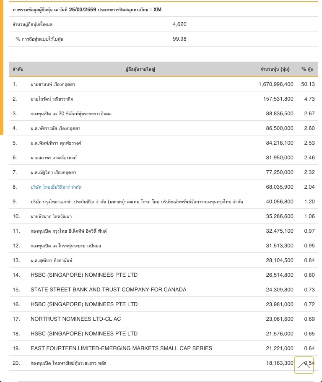The width and height of the screenshot is (322, 382).
Task: Select the row บริษัท กรุงไทย-แอกซ่า ประกันชีวิต
Action: click(164, 201)
